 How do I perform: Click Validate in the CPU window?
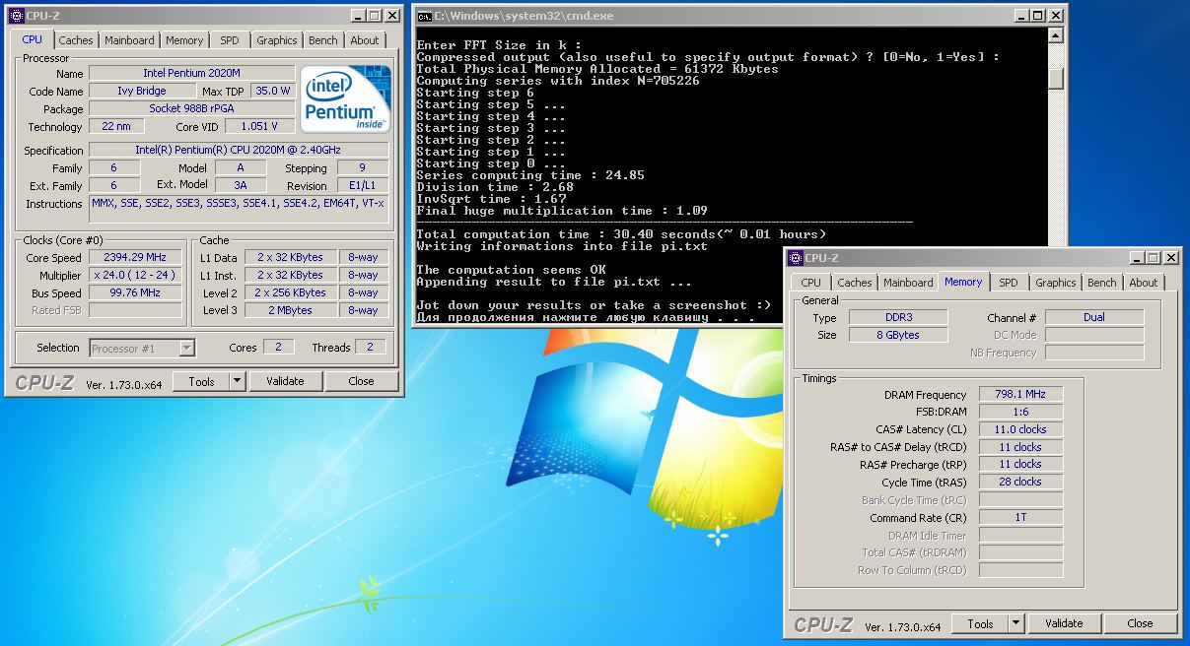[x=285, y=381]
